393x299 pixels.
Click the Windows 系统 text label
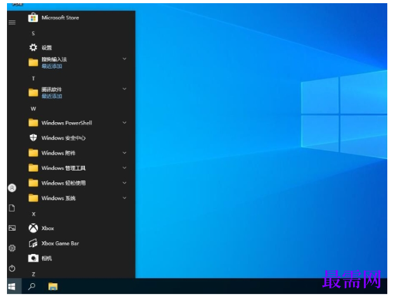click(58, 198)
